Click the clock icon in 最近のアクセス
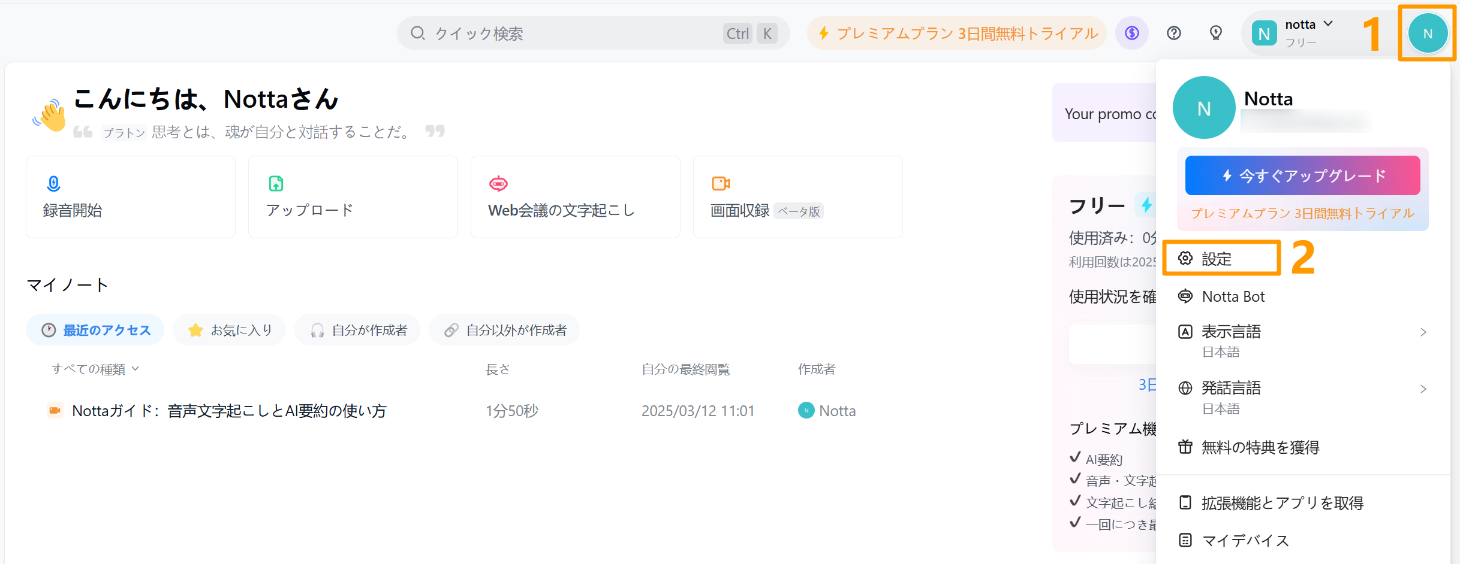This screenshot has width=1460, height=564. point(49,330)
